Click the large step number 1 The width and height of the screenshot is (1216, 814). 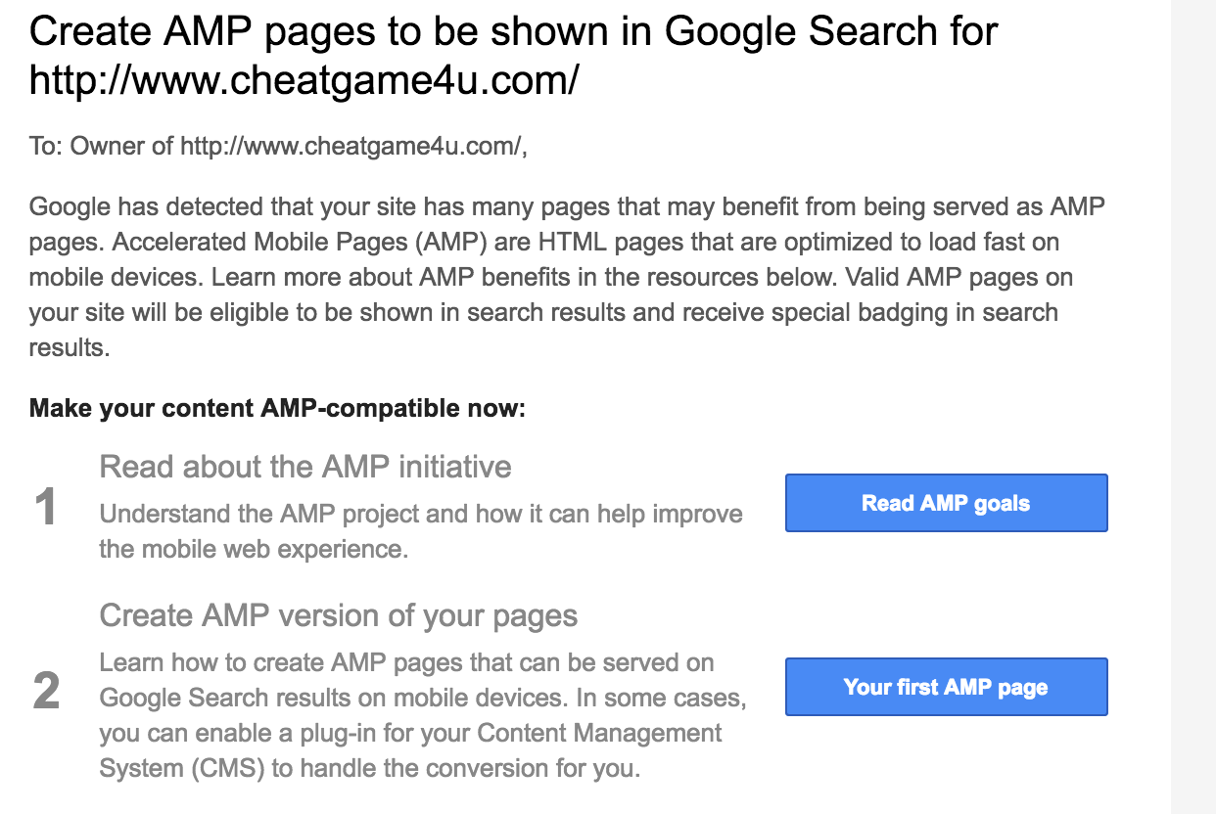(45, 508)
